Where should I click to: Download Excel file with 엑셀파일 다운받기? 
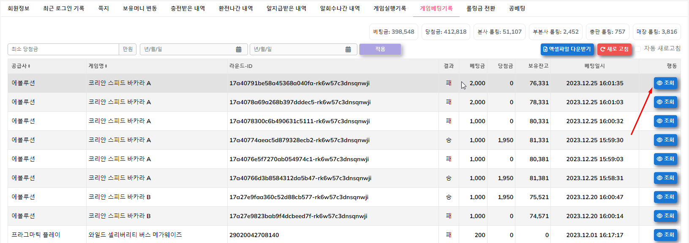pos(567,49)
